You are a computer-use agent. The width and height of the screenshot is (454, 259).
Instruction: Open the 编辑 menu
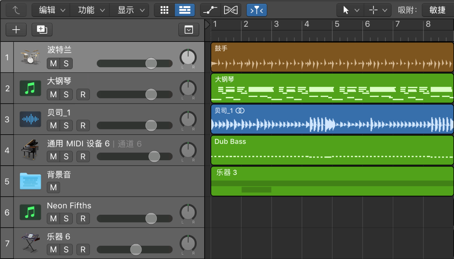[50, 10]
